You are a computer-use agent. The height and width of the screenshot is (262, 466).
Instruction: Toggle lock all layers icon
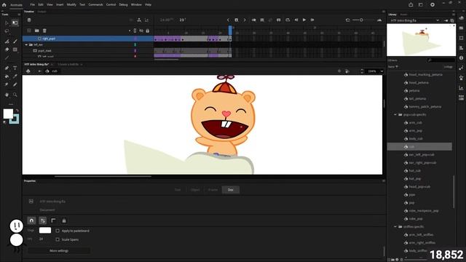[x=148, y=31]
